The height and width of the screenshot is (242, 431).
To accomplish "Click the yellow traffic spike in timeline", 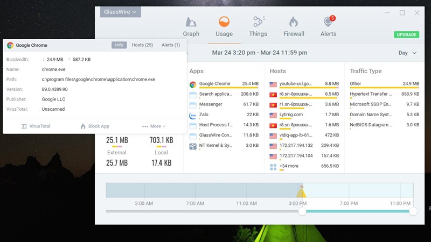I will 301,191.
